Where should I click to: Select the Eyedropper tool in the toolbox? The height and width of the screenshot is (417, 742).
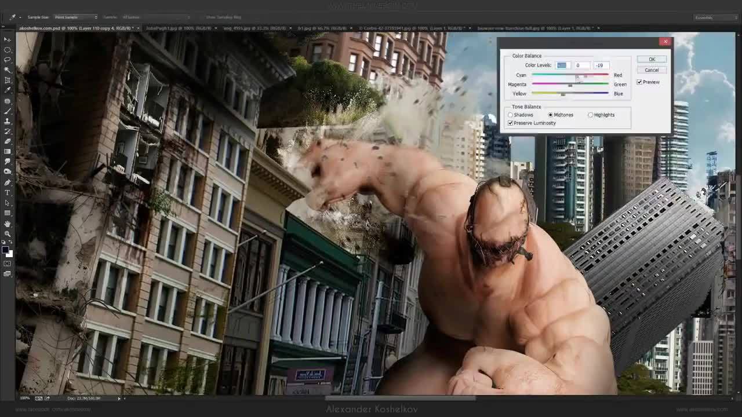pyautogui.click(x=8, y=90)
